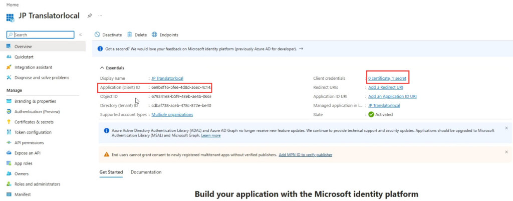The height and width of the screenshot is (201, 513).
Task: Click the App roles icon
Action: coord(9,163)
